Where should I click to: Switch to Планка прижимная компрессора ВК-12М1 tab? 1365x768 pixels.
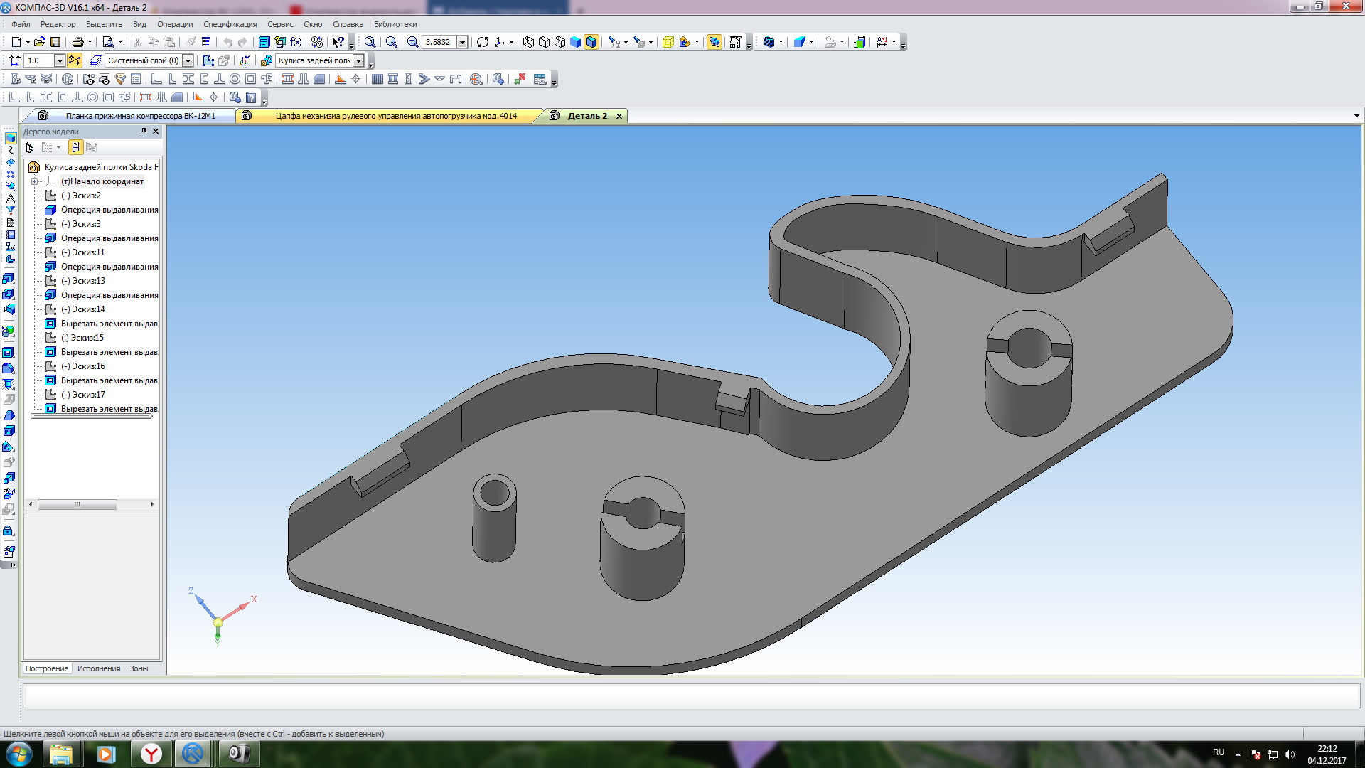coord(140,116)
